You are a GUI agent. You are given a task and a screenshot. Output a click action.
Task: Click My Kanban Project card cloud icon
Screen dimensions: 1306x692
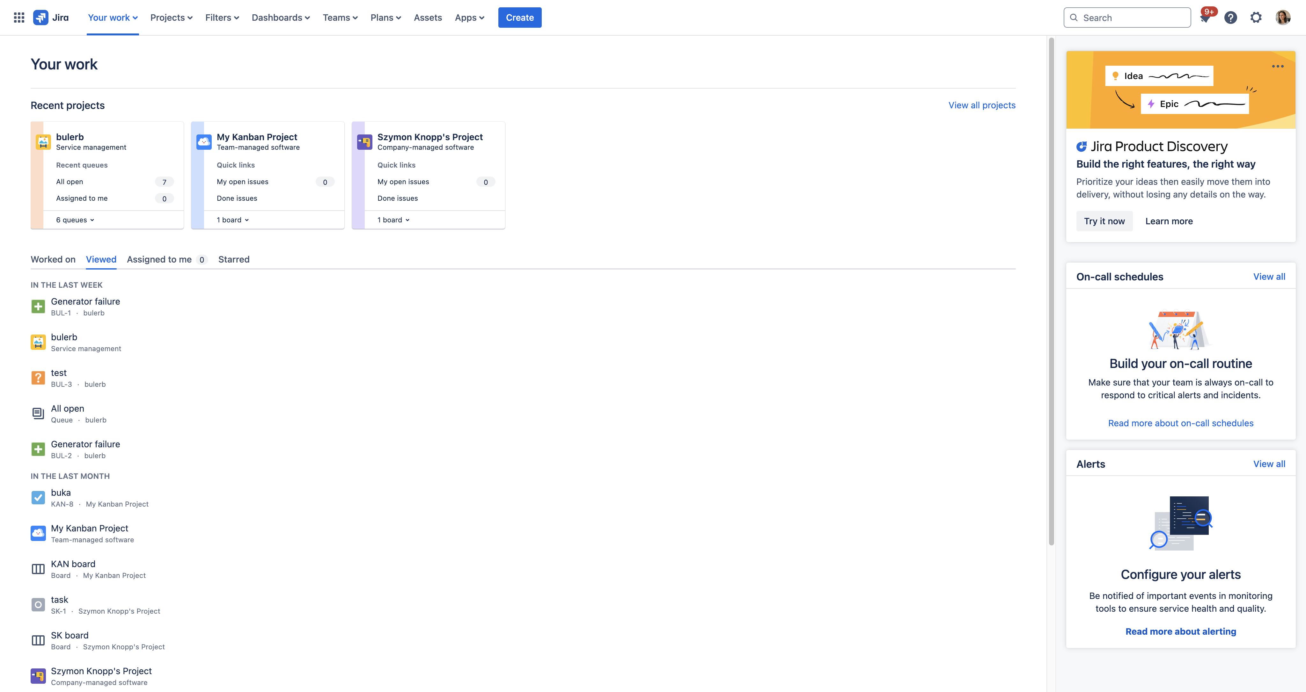(204, 142)
